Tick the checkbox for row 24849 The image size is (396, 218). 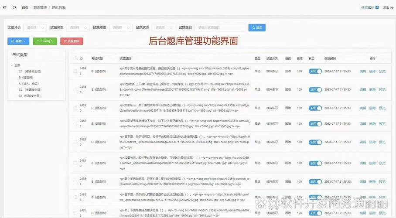75,89
